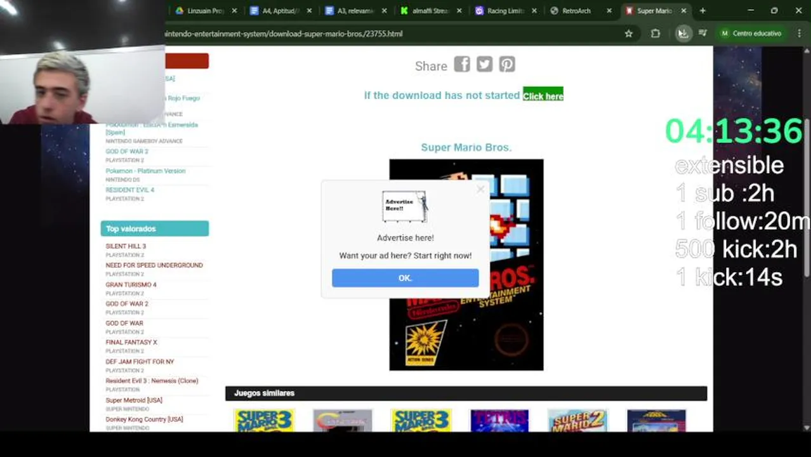Click OK in the ad popup
Viewport: 811px width, 457px height.
pos(405,278)
